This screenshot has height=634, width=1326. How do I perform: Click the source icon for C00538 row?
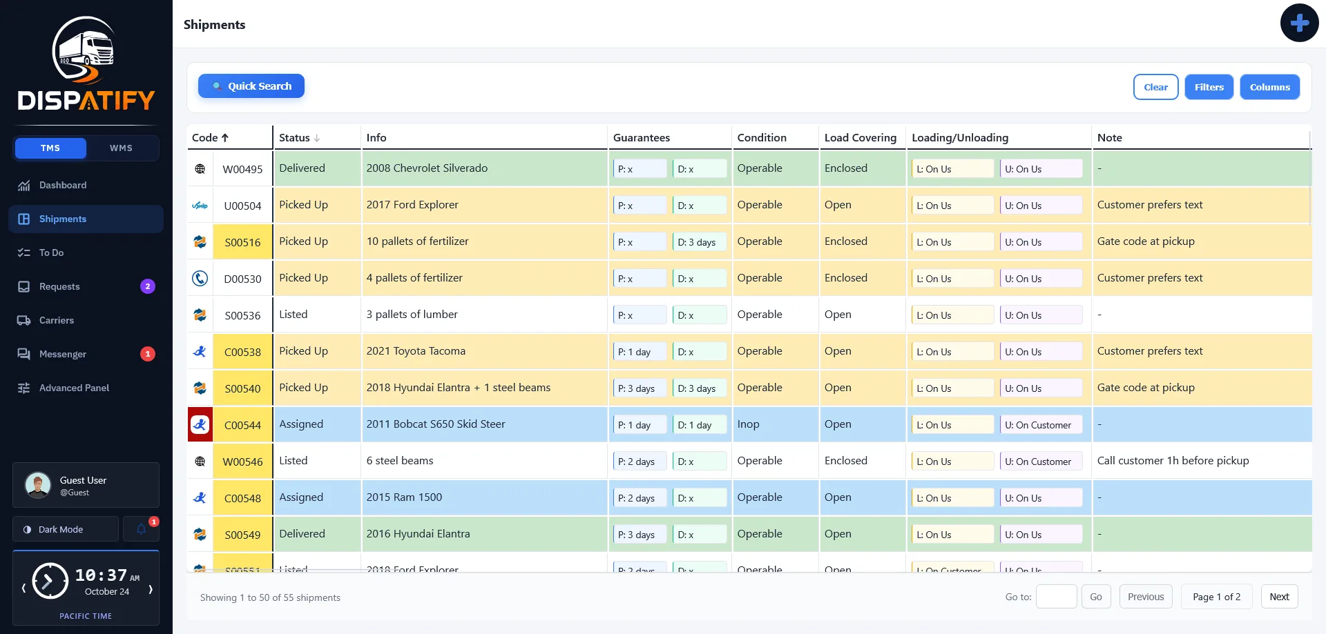click(x=200, y=352)
